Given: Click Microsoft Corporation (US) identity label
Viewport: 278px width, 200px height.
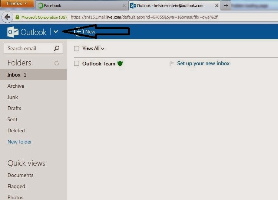Looking at the screenshot, I should point(44,17).
